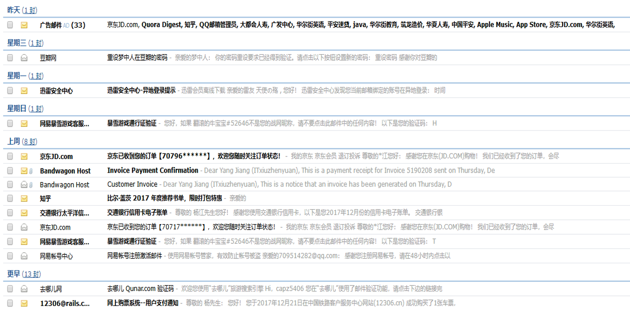Check the box for 网易帐号中心 mail
Viewport: 630px width, 310px height.
[x=10, y=256]
